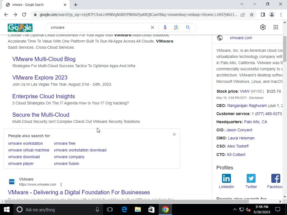Show hidden system tray icons
287x215 pixels.
coord(235,209)
